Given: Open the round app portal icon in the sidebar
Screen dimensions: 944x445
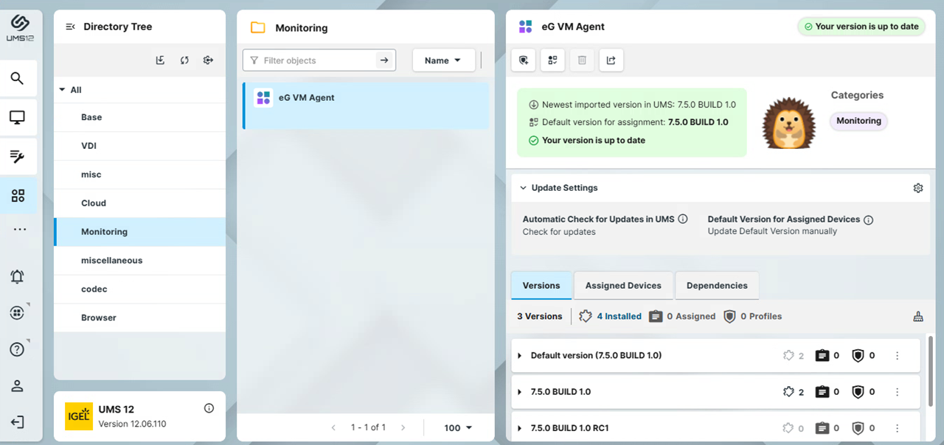Looking at the screenshot, I should click(18, 313).
